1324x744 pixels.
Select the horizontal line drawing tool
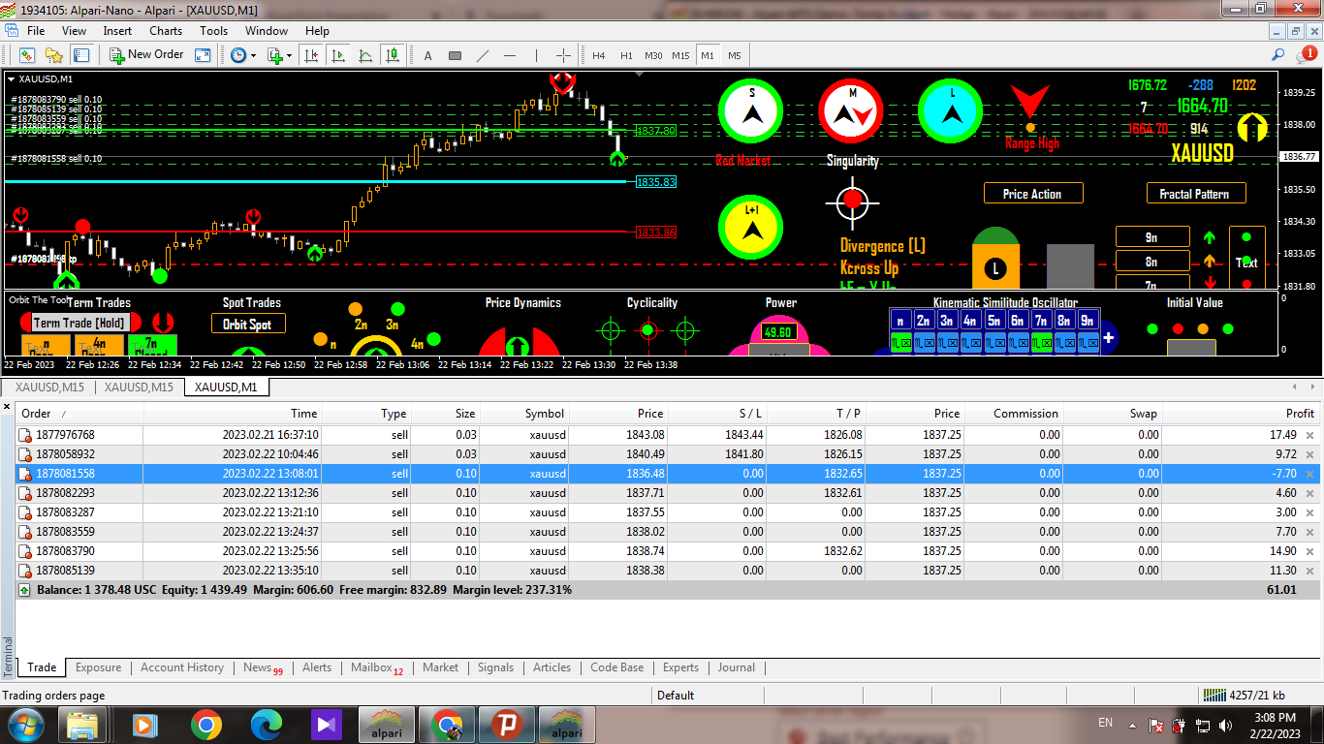510,55
